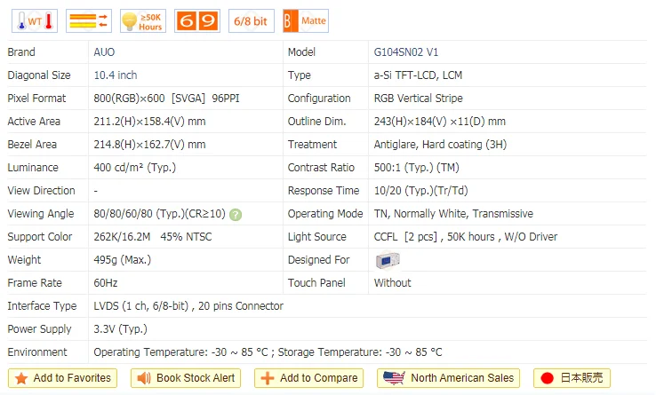656x395 pixels.
Task: Open the Viewing Angle help question mark
Action: point(236,215)
